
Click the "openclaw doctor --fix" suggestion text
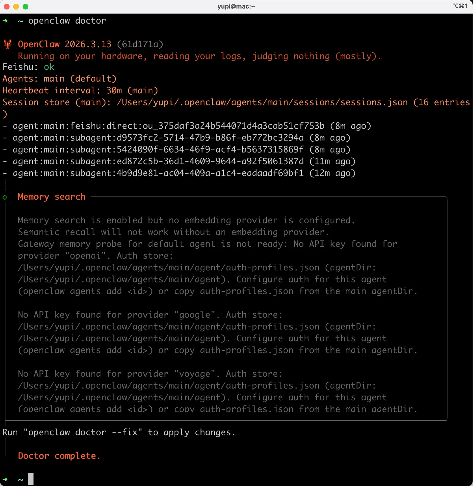[x=83, y=432]
